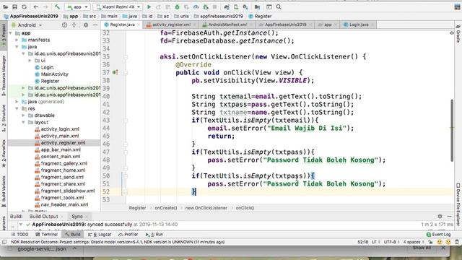This screenshot has width=462, height=260.
Task: Switch to Login.java editor tab
Action: pyautogui.click(x=359, y=25)
